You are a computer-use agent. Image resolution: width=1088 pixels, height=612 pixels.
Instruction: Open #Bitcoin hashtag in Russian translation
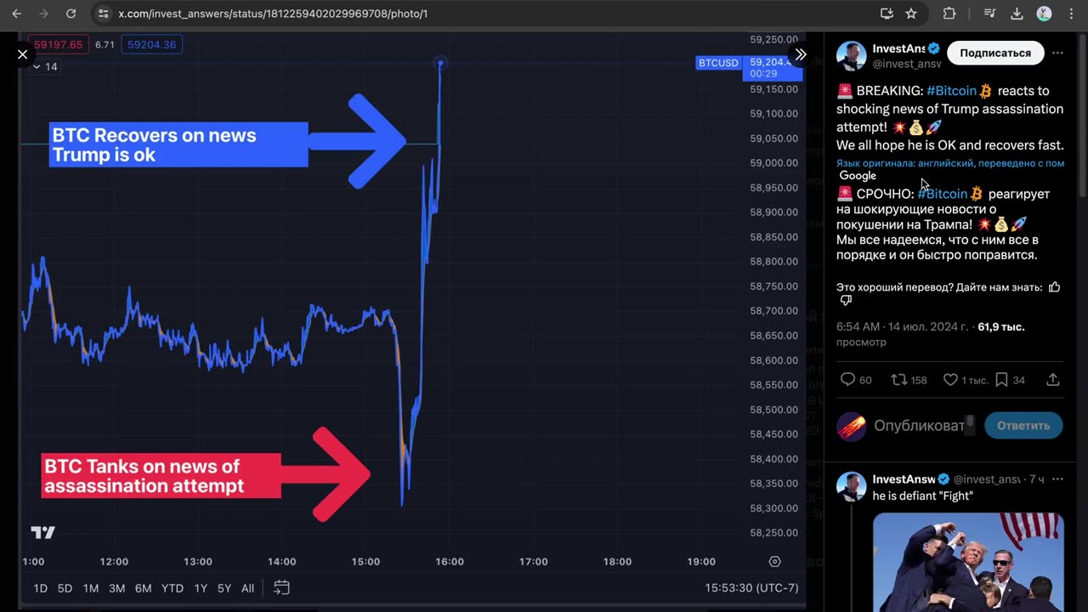click(x=943, y=194)
